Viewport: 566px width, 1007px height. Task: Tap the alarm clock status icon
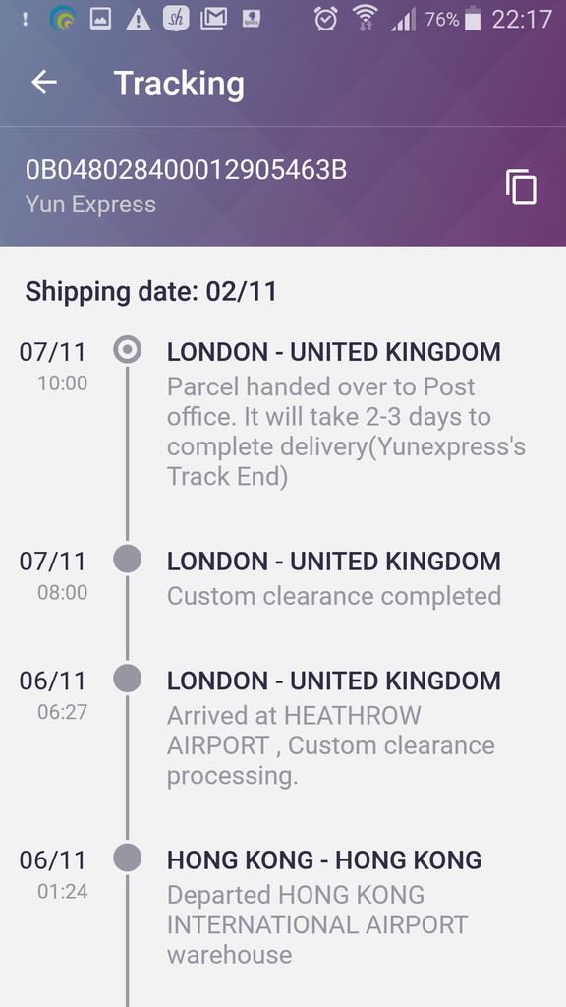326,20
